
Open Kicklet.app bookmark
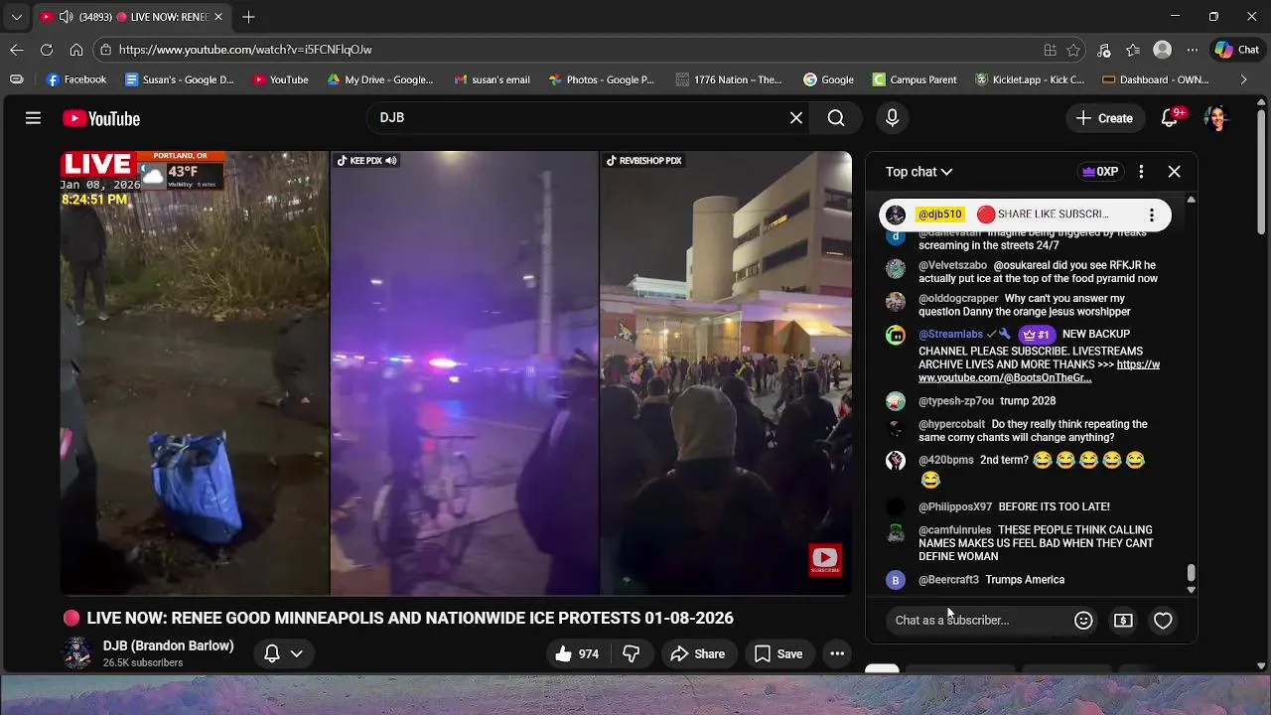tap(1030, 79)
